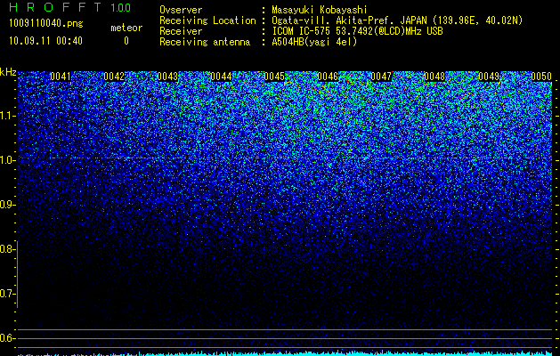Click the A504HB(yagi 4el) antenna value

(x=314, y=42)
